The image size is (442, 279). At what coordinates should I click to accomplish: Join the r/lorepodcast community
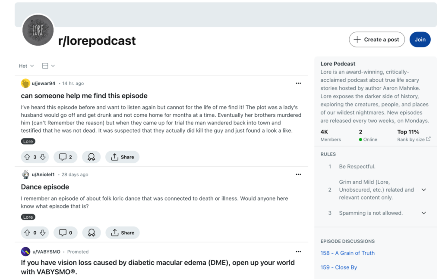(x=420, y=40)
